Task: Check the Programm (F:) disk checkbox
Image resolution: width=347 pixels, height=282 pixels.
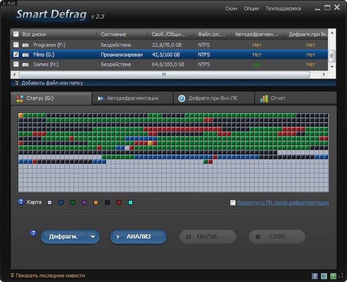Action: click(x=16, y=44)
